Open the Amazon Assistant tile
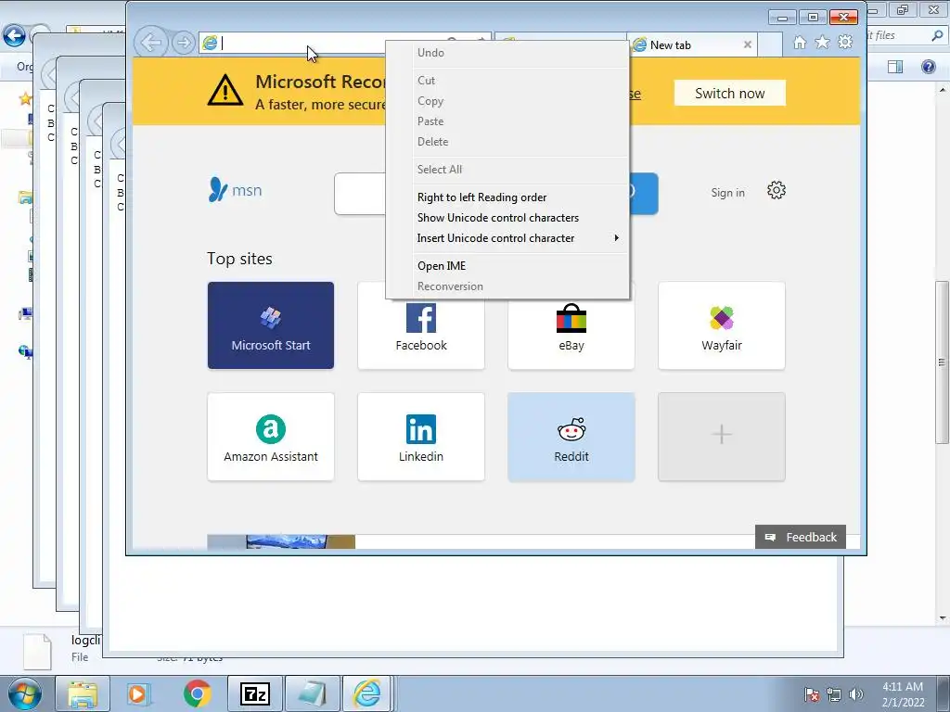 coord(271,437)
